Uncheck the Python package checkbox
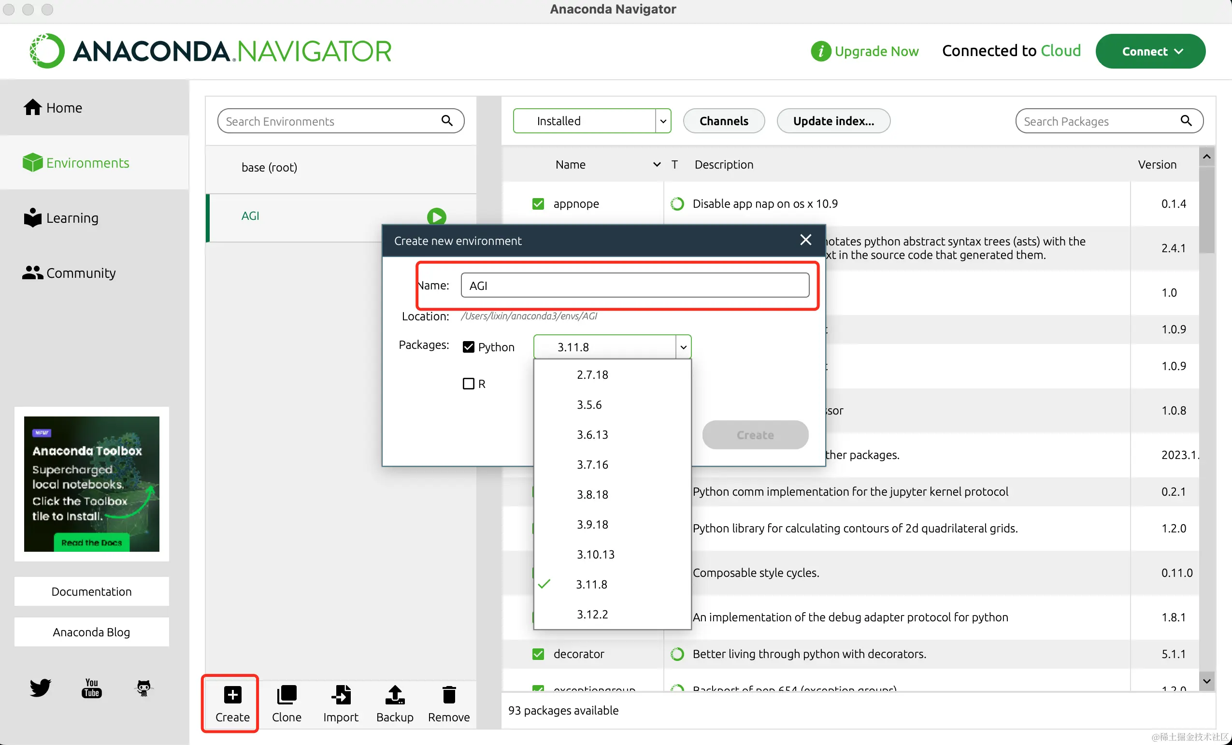The image size is (1232, 745). point(469,347)
